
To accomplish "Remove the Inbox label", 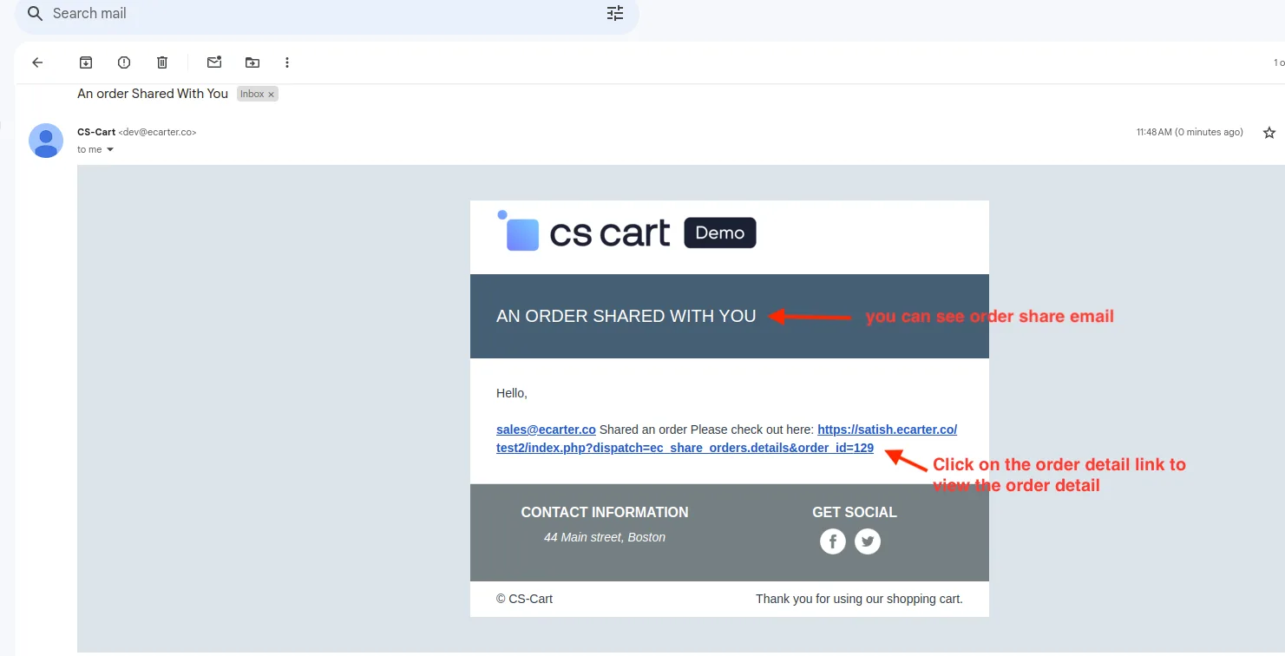I will (271, 95).
